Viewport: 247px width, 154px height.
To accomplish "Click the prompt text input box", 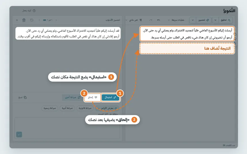I will tap(67, 128).
